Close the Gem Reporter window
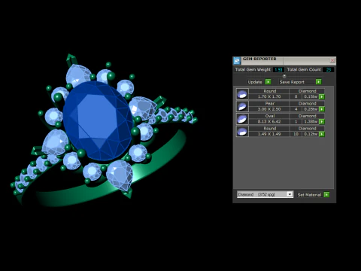The width and height of the screenshot is (361, 271). click(x=332, y=60)
